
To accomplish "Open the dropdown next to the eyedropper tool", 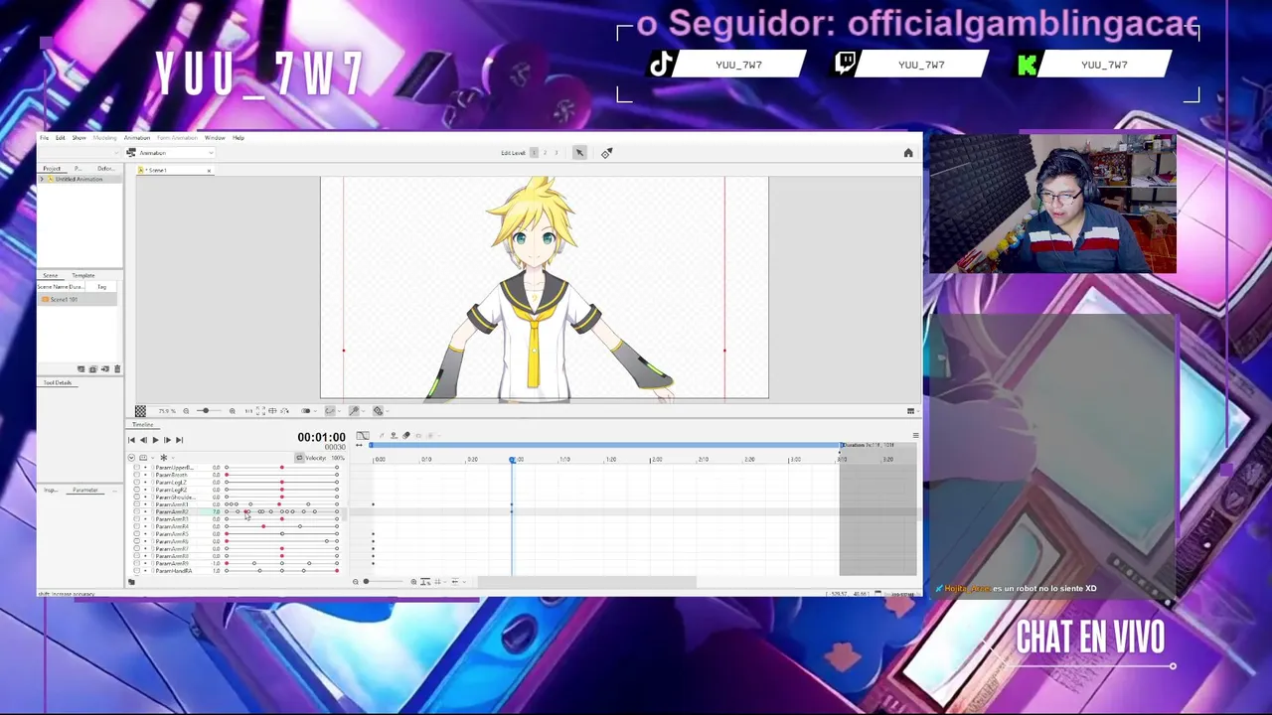I will point(364,411).
